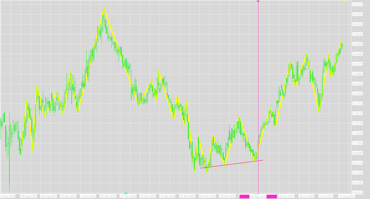Click the 04 Jun 2003 date label

(287, 196)
